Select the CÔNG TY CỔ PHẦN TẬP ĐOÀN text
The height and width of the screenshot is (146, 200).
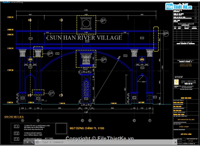tap(186, 65)
